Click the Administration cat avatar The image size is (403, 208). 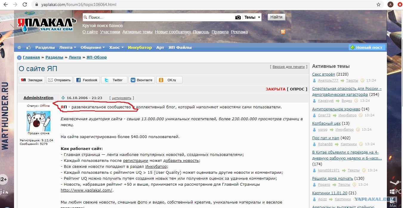click(x=38, y=121)
